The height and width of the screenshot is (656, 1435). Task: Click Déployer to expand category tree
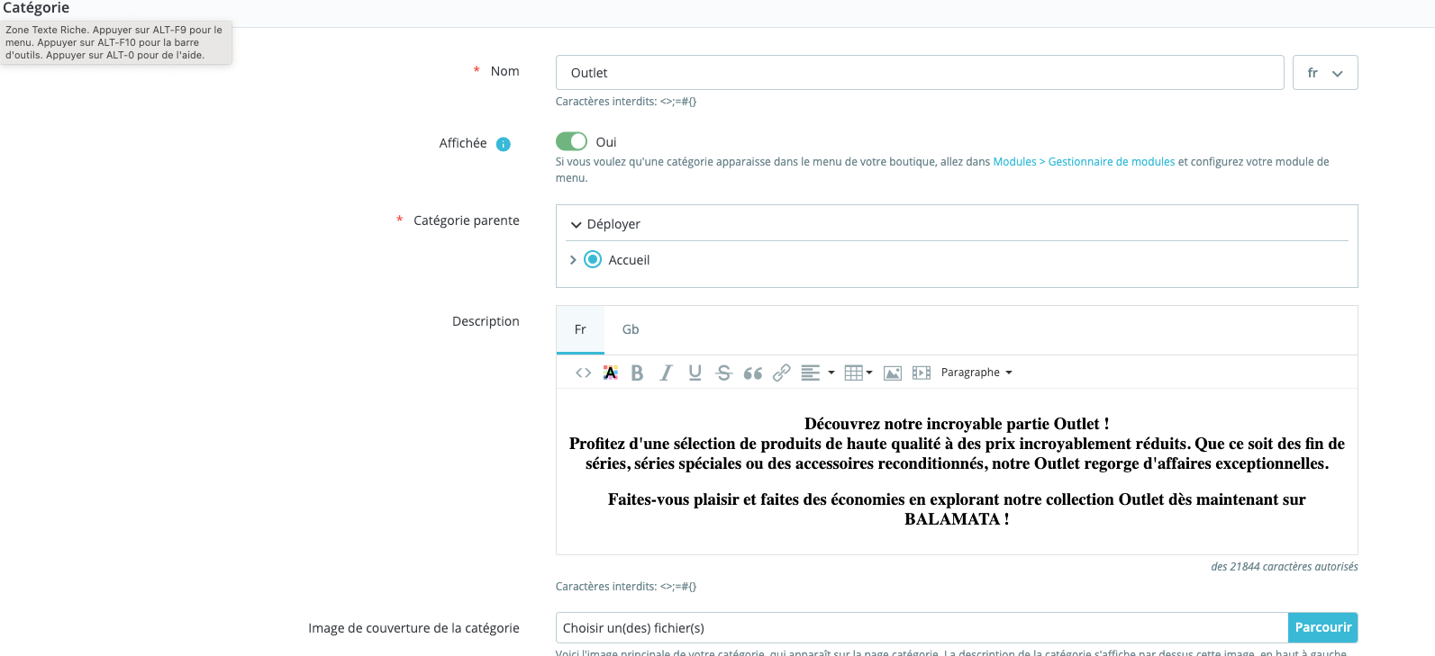pos(605,224)
